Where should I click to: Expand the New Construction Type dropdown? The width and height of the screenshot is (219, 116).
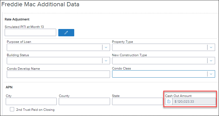click(x=164, y=61)
